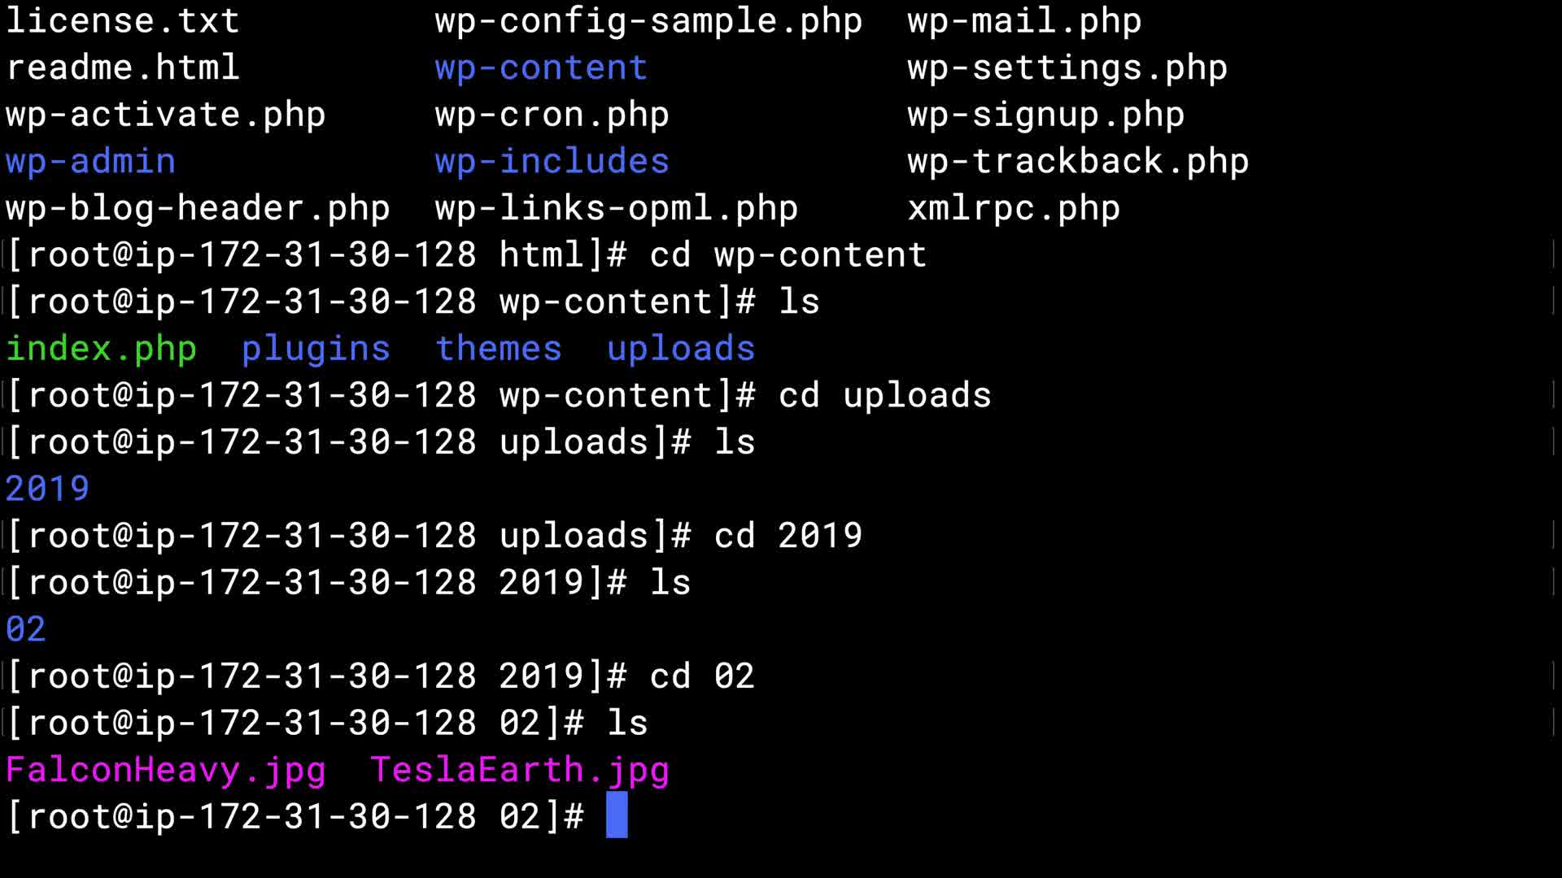
Task: Click the blue 2019 directory listing
Action: tap(47, 489)
